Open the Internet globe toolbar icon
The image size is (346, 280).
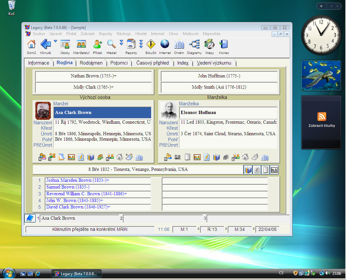[x=165, y=44]
